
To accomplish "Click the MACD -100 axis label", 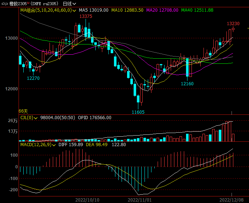I will [x=13, y=179].
